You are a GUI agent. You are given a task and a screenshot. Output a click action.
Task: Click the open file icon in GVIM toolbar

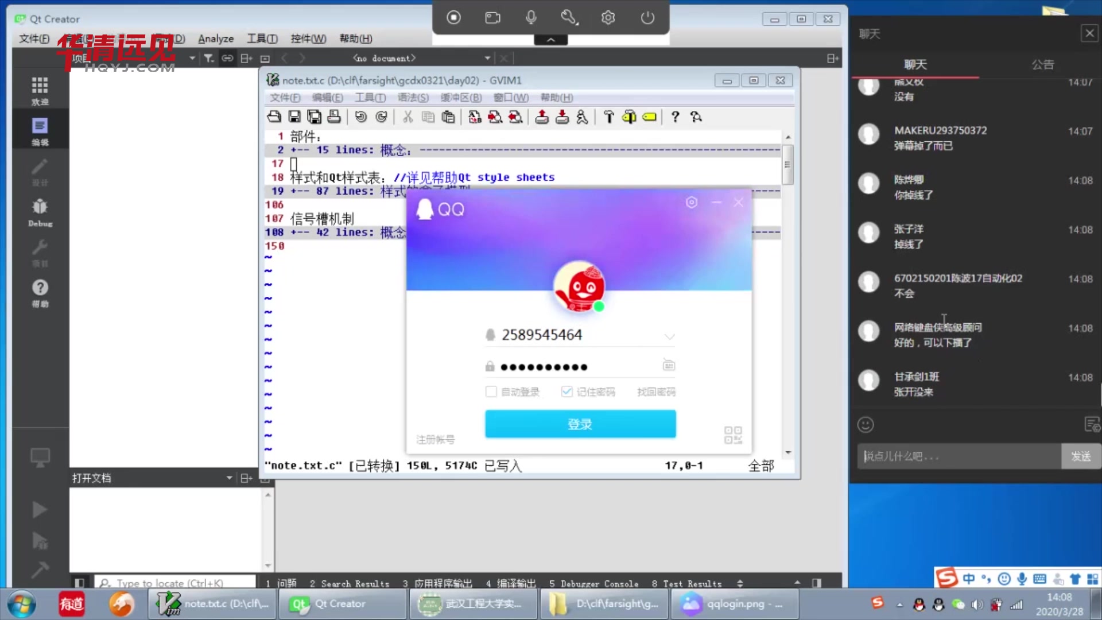274,117
